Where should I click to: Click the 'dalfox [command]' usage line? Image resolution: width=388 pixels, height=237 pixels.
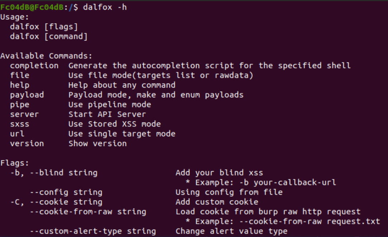49,36
